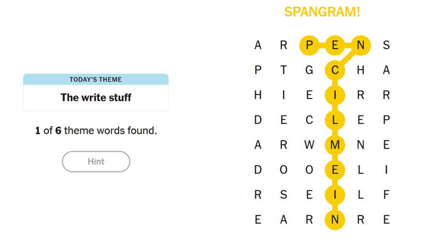The image size is (430, 242).
Task: Select the highlighted N in the first row
Action: (x=361, y=45)
